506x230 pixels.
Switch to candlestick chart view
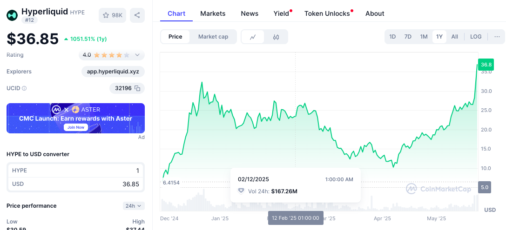[276, 37]
